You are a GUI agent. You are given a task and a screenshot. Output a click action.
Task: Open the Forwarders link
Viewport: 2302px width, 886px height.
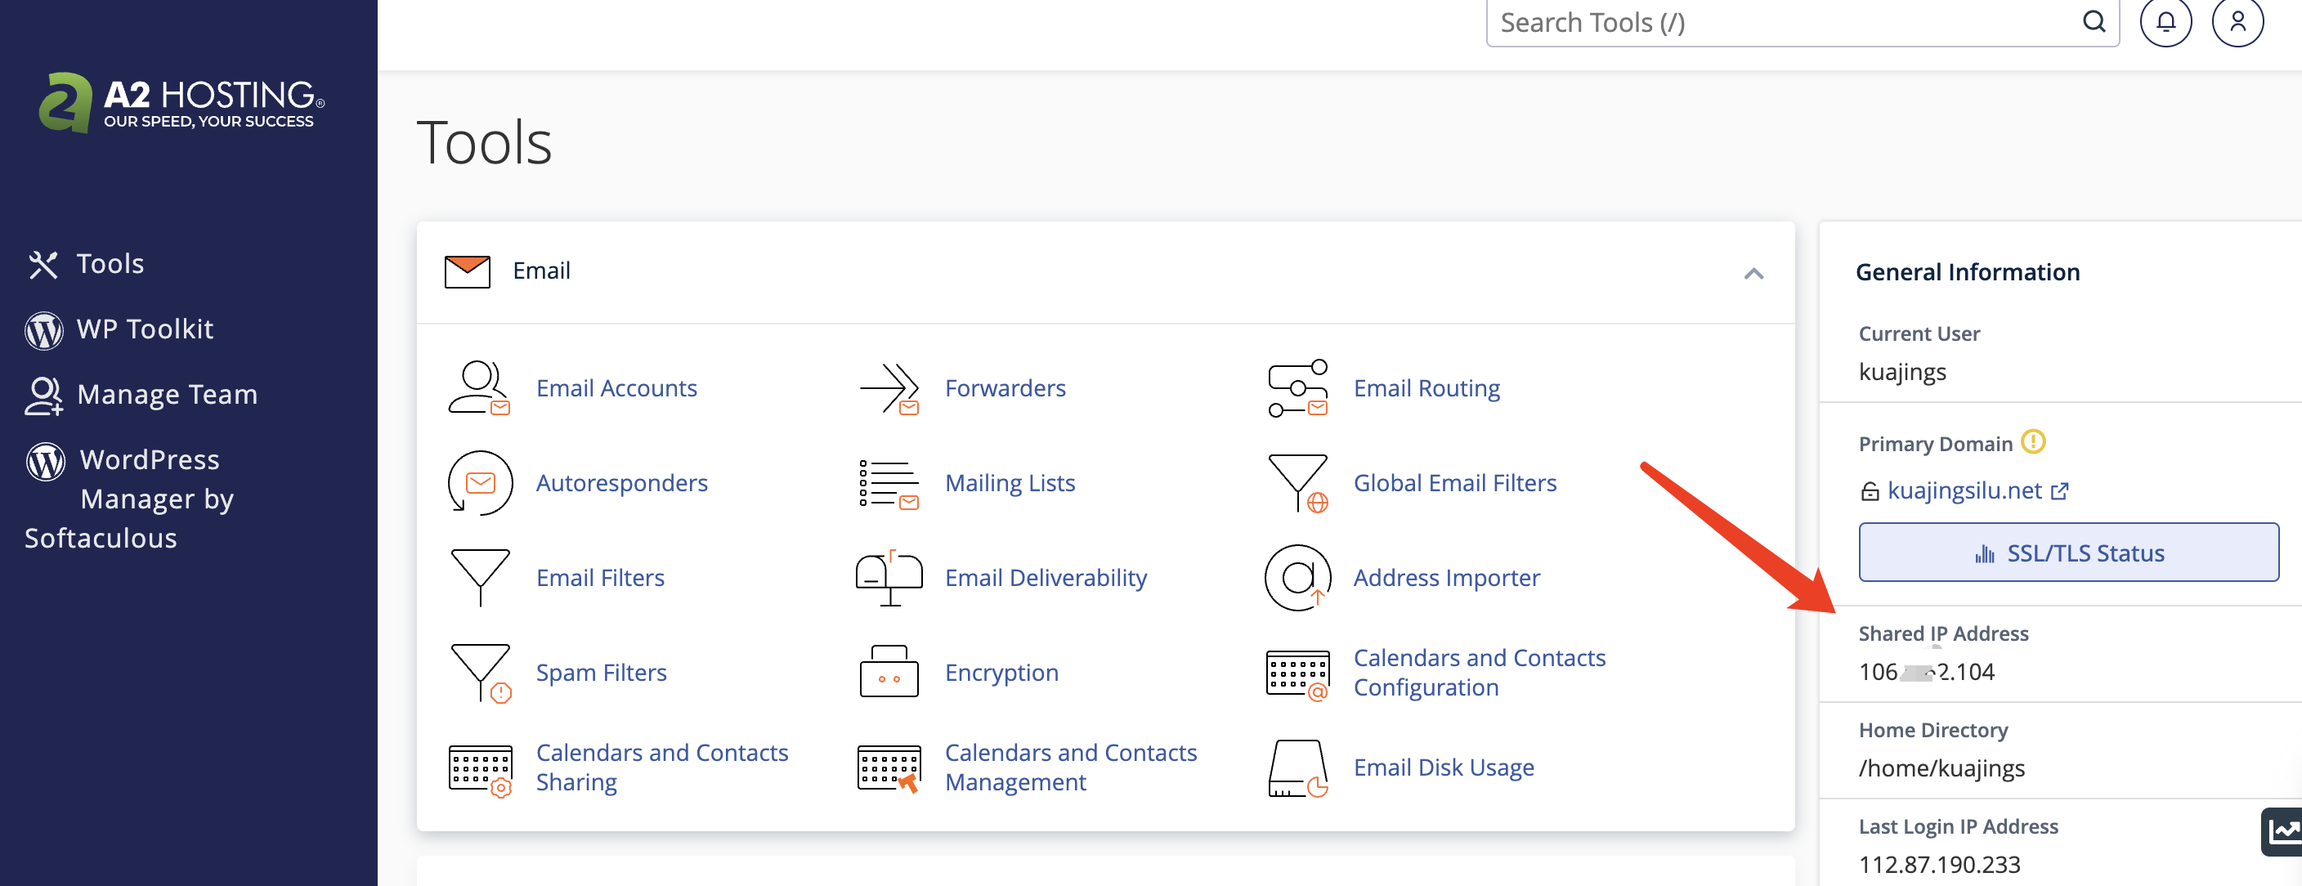(x=1005, y=388)
